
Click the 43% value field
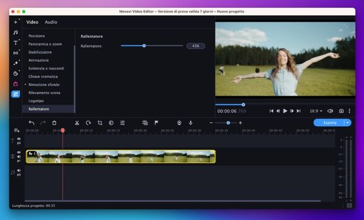(x=196, y=46)
